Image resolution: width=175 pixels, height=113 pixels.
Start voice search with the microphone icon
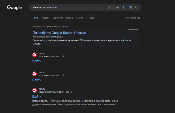pos(124,7)
